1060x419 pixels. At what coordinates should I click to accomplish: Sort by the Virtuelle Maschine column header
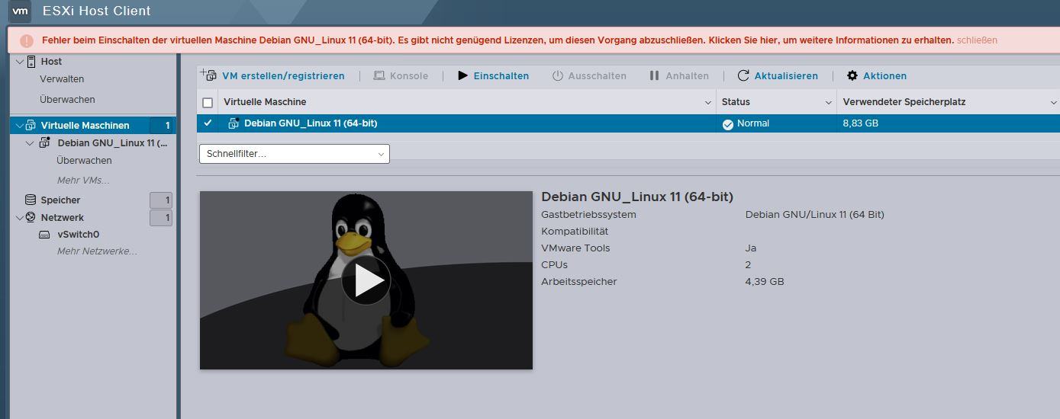pyautogui.click(x=265, y=102)
